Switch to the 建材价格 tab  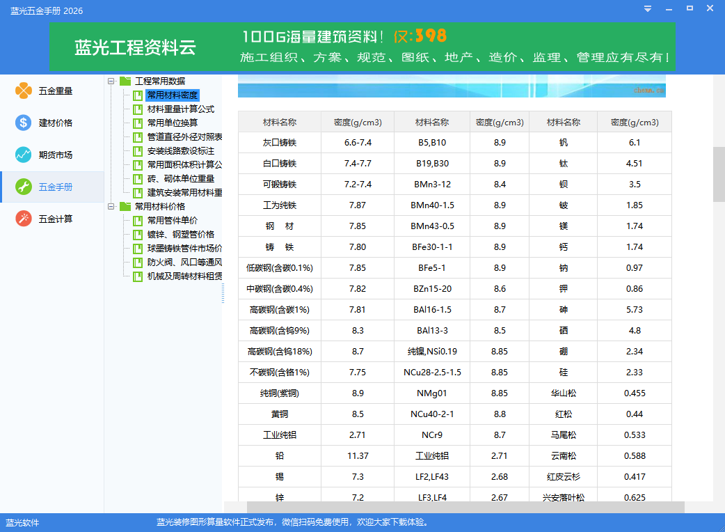tap(55, 123)
